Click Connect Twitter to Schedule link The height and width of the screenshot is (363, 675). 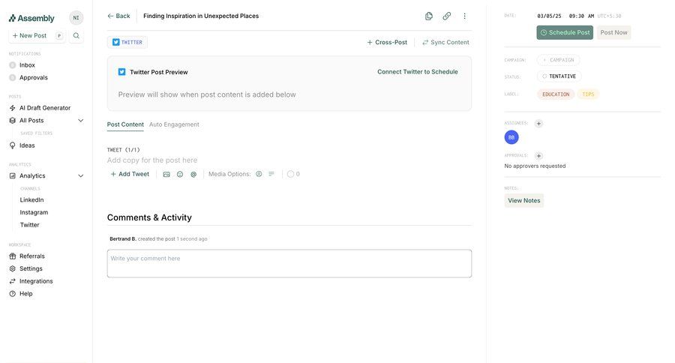pos(418,72)
